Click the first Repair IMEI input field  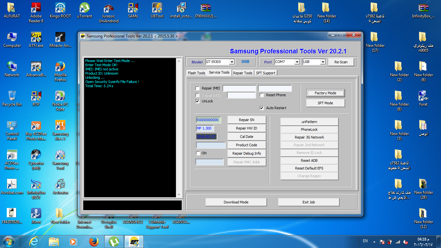click(x=239, y=88)
